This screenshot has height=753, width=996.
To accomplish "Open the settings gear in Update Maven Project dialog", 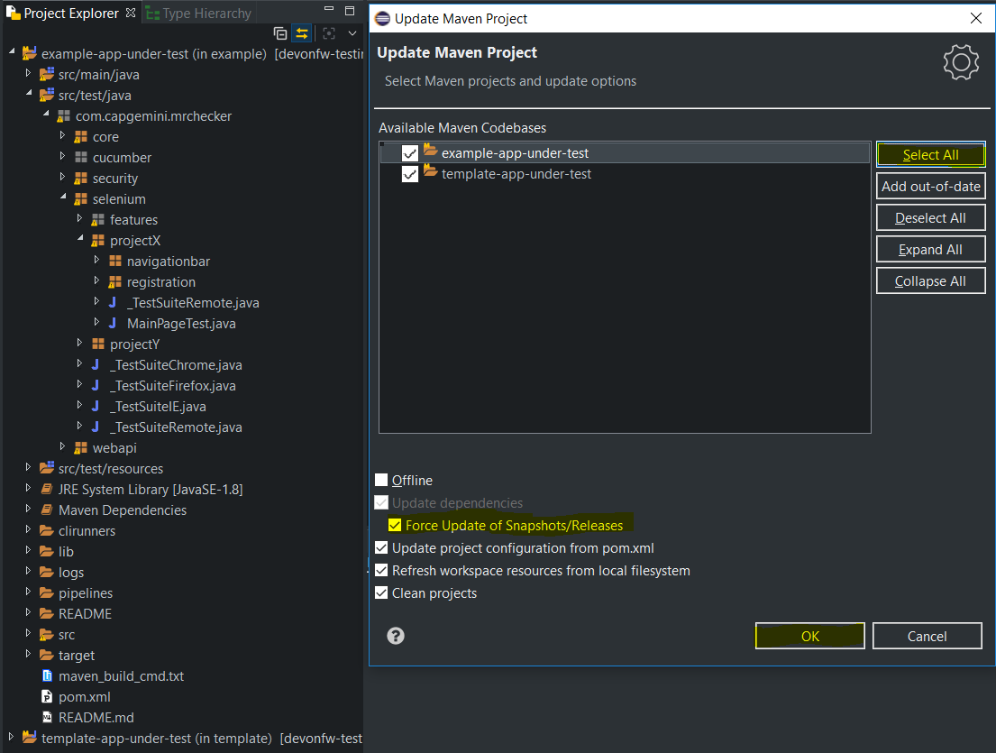I will pyautogui.click(x=960, y=62).
